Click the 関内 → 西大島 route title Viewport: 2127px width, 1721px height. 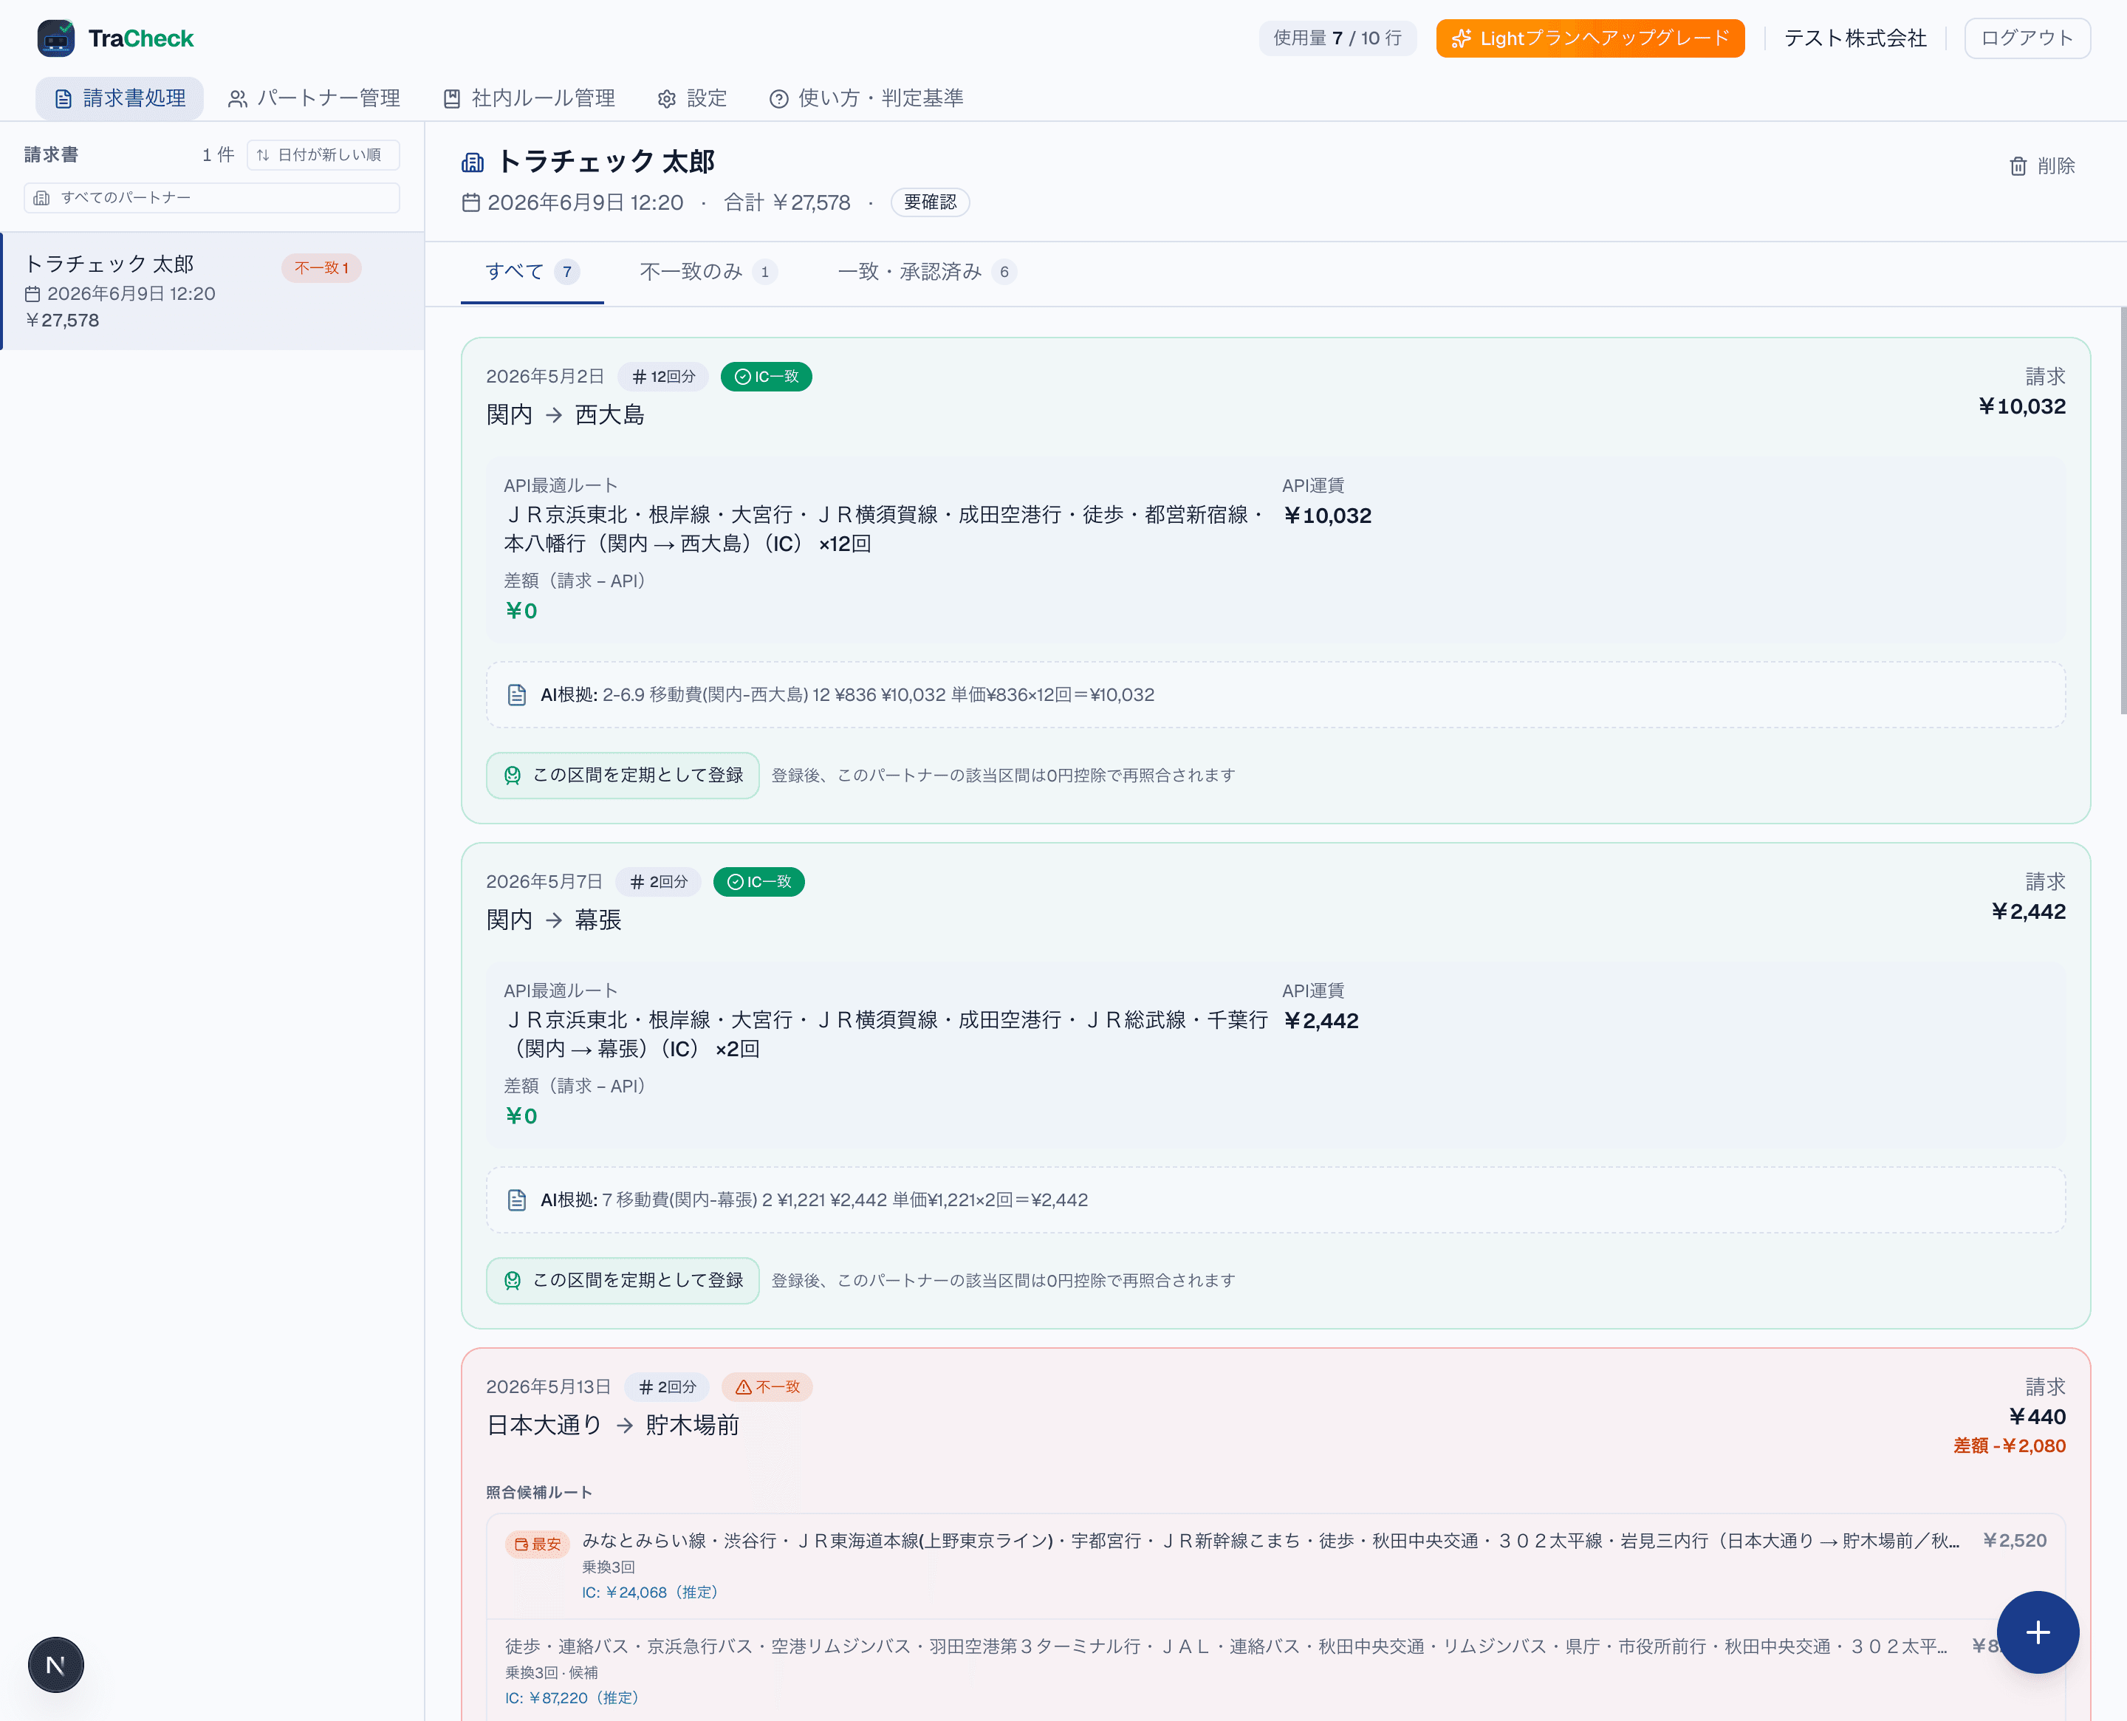tap(566, 414)
